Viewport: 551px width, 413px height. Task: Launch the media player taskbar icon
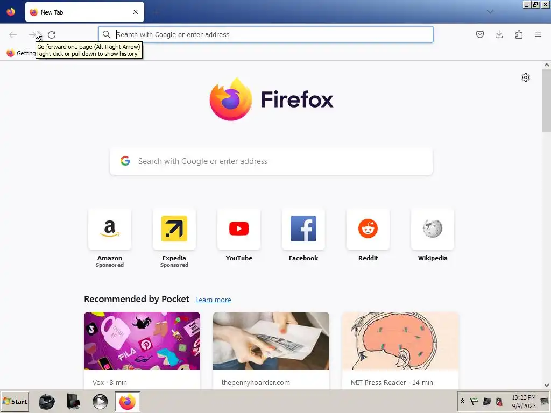click(x=100, y=402)
